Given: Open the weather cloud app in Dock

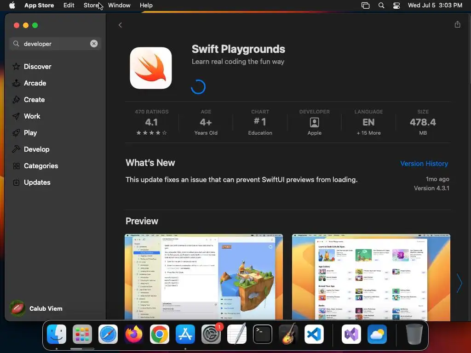Looking at the screenshot, I should pyautogui.click(x=377, y=334).
